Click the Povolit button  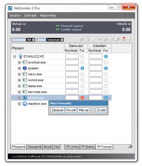tap(71, 110)
